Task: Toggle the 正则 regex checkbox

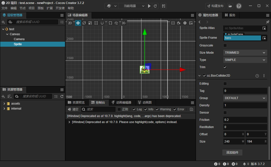Action: (119, 109)
